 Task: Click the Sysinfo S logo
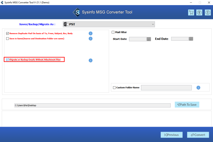(x=77, y=12)
